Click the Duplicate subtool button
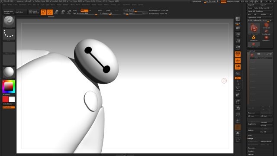 tap(253, 124)
